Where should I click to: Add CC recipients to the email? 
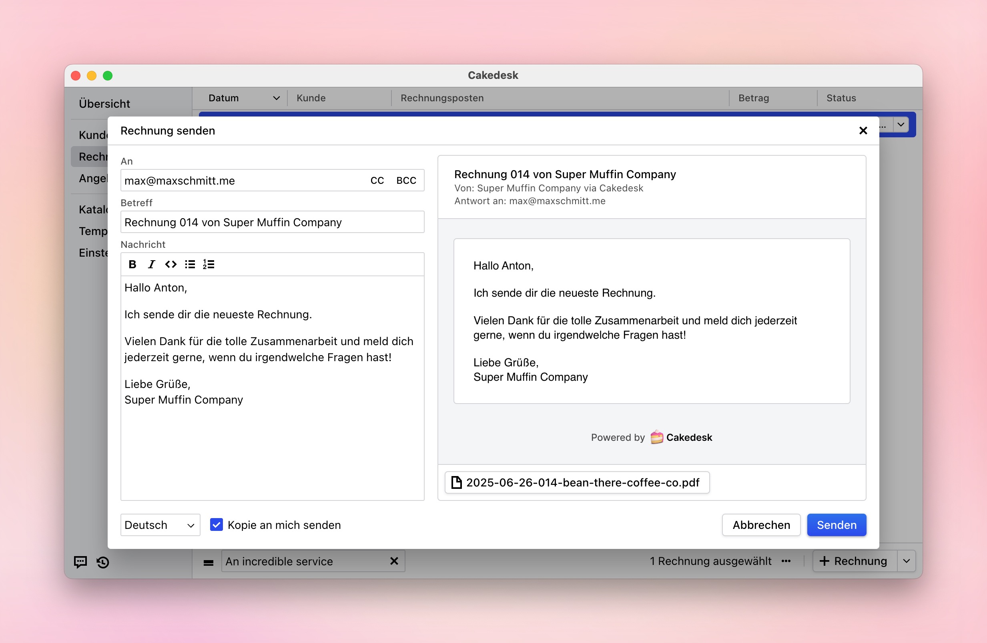point(377,181)
